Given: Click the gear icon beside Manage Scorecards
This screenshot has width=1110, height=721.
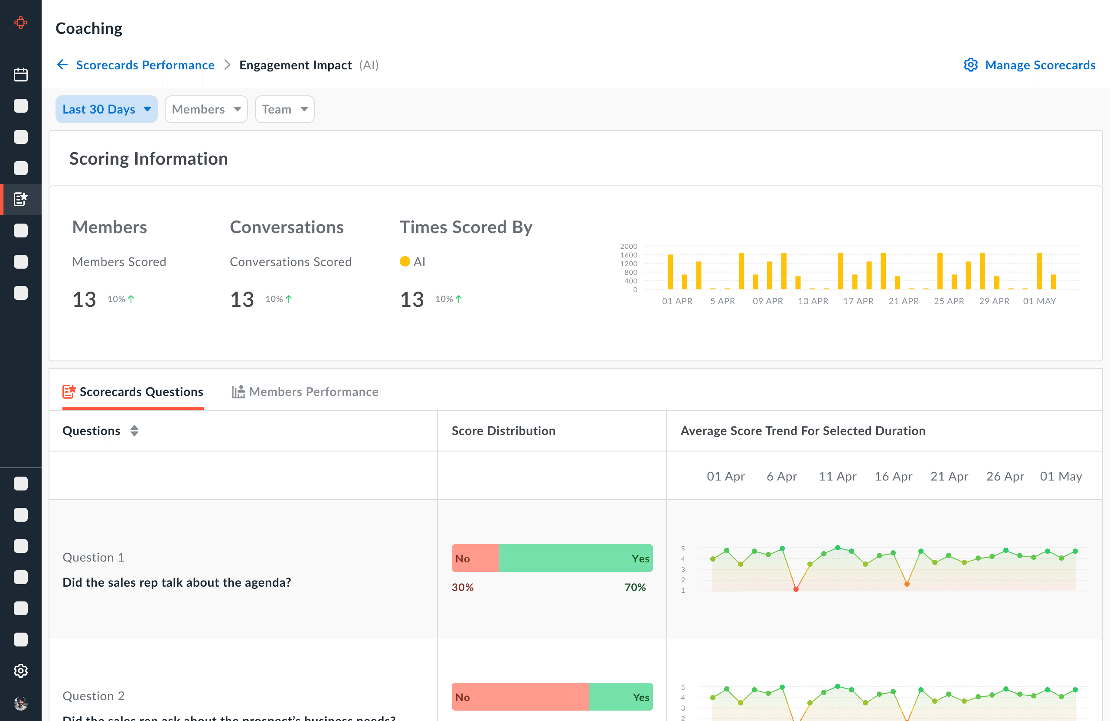Looking at the screenshot, I should [970, 65].
